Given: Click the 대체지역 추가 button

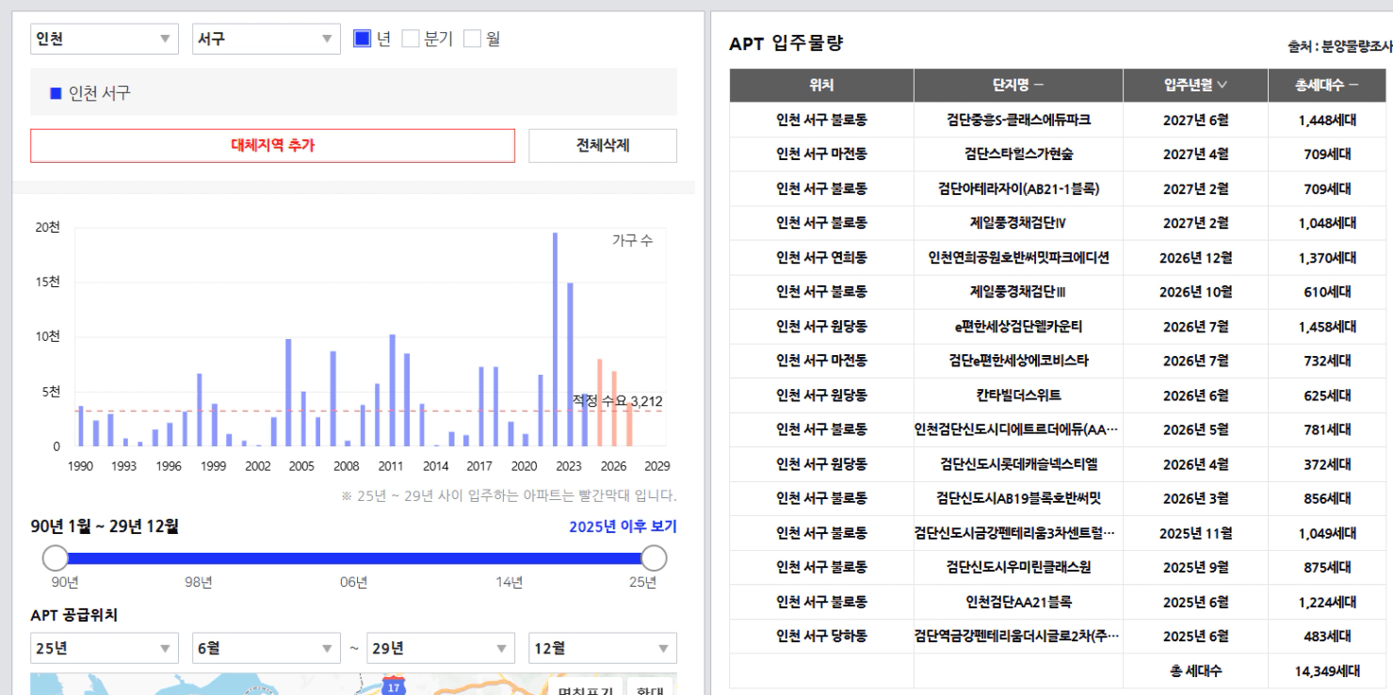Looking at the screenshot, I should click(x=272, y=145).
